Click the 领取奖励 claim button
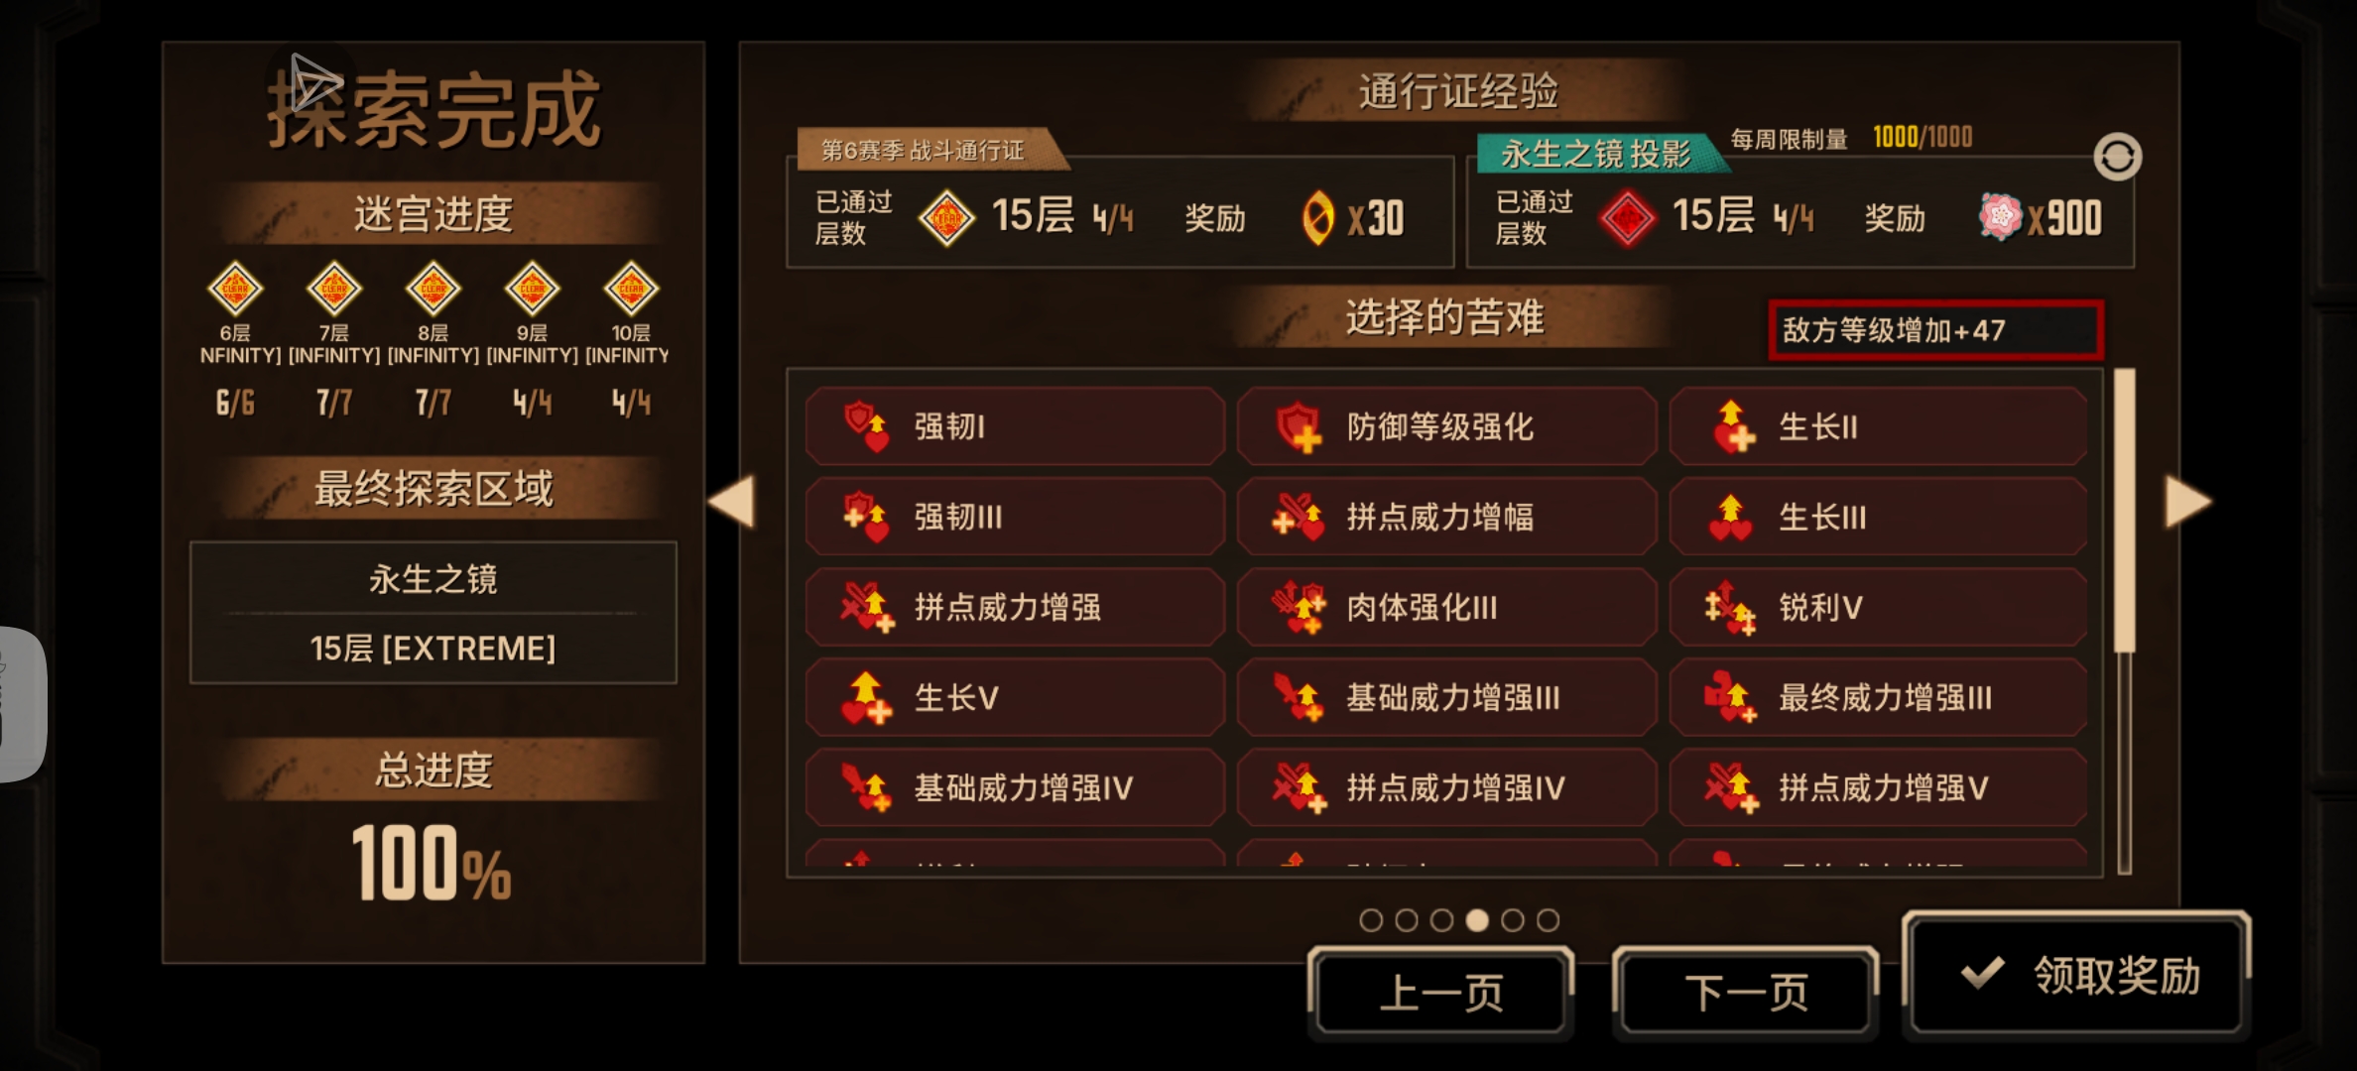The width and height of the screenshot is (2357, 1071). [2076, 975]
